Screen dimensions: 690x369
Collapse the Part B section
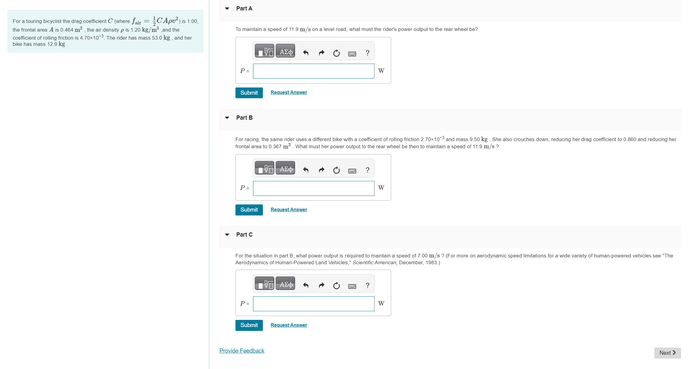(x=227, y=118)
